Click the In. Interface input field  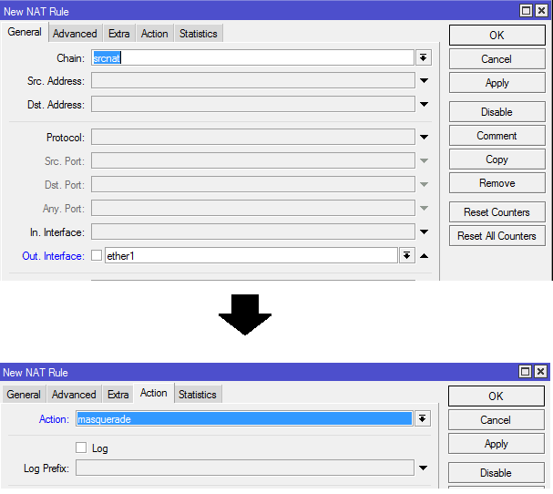253,232
